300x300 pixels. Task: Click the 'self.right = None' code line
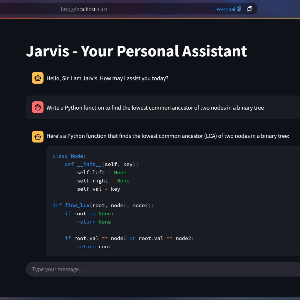103,181
